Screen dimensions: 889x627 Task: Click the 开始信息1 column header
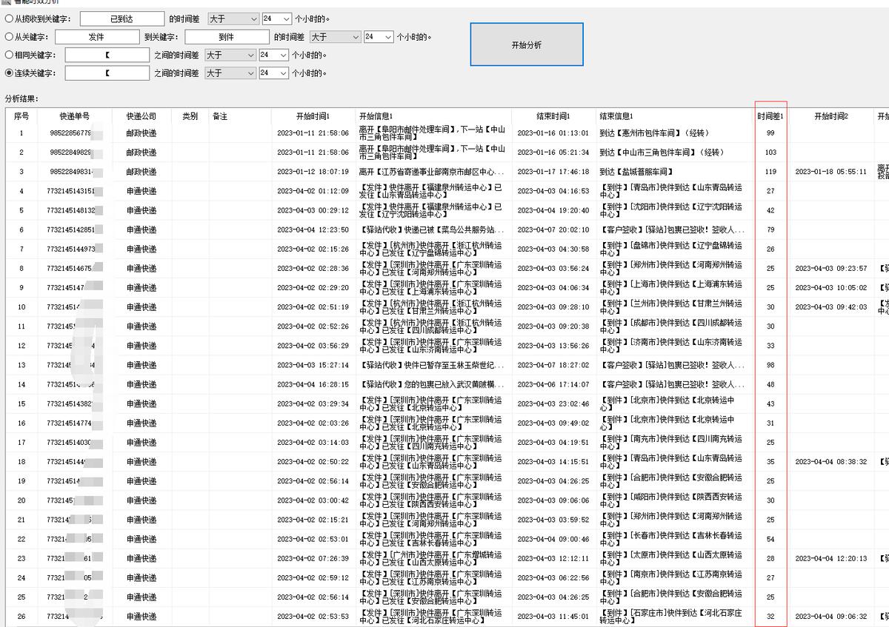[433, 116]
